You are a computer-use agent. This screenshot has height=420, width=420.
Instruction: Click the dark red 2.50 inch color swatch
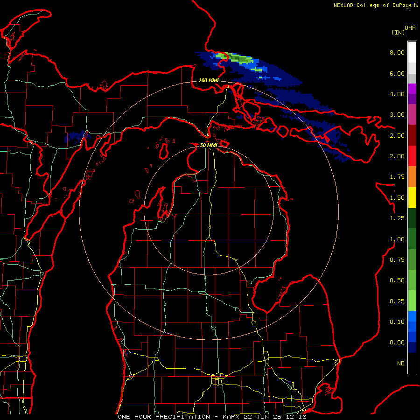[x=412, y=135]
